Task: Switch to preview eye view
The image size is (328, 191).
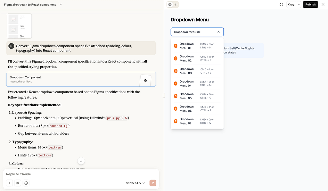Action: tap(170, 4)
